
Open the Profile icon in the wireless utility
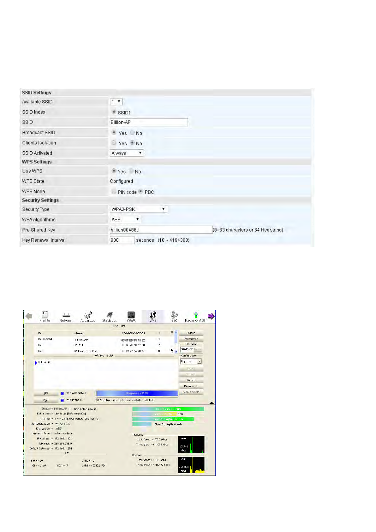45,316
